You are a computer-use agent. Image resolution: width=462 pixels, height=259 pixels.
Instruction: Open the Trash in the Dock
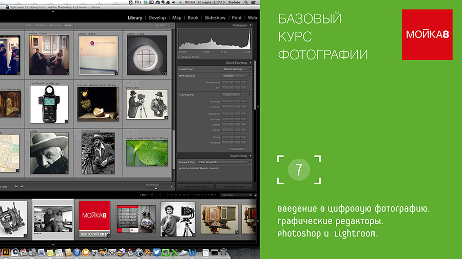224,252
